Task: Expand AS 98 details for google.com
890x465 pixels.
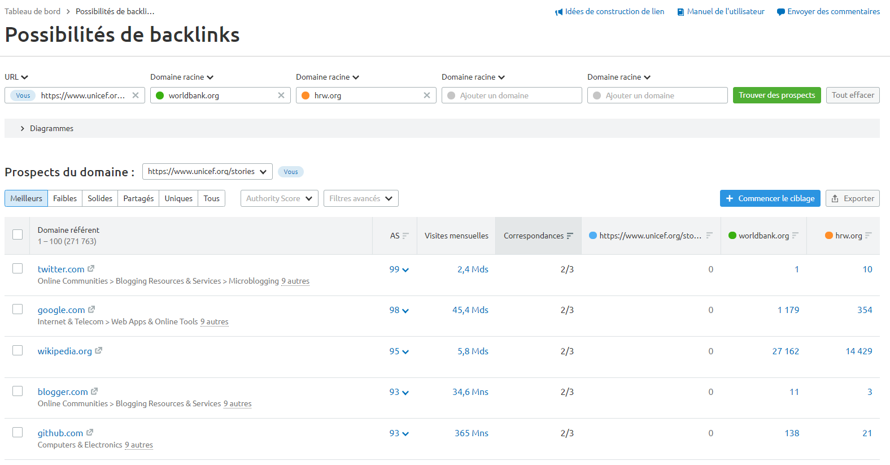Action: point(399,310)
